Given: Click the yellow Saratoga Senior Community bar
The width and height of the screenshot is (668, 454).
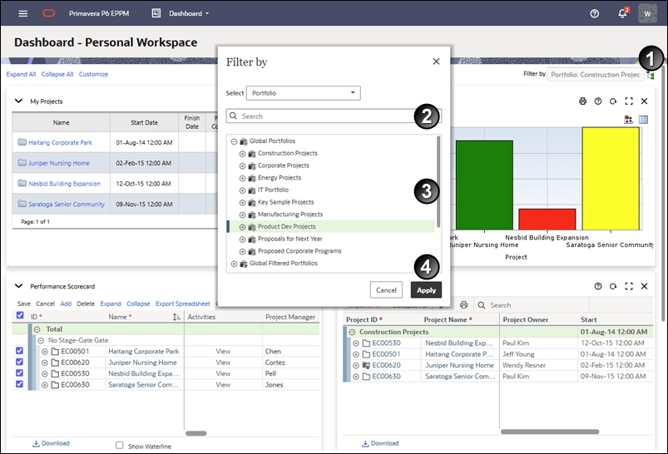Looking at the screenshot, I should pyautogui.click(x=611, y=179).
